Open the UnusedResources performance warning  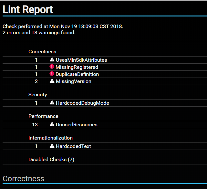point(76,125)
